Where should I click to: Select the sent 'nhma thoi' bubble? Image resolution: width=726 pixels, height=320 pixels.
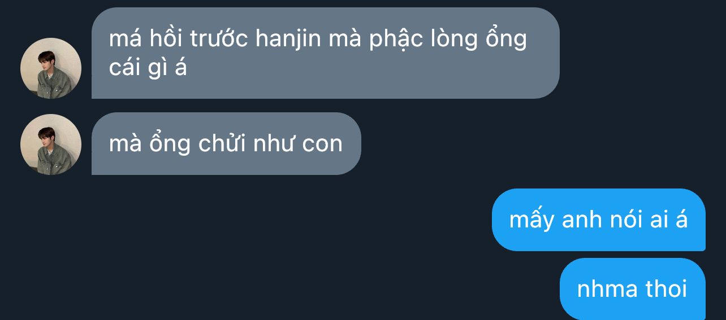coord(633,289)
